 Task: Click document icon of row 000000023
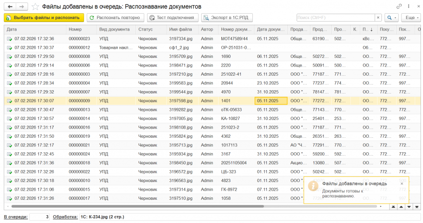tap(10, 38)
